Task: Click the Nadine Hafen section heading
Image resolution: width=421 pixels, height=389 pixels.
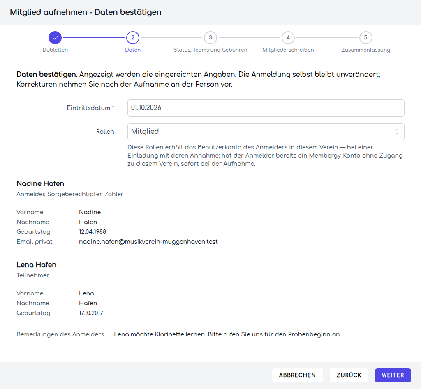Action: [40, 183]
